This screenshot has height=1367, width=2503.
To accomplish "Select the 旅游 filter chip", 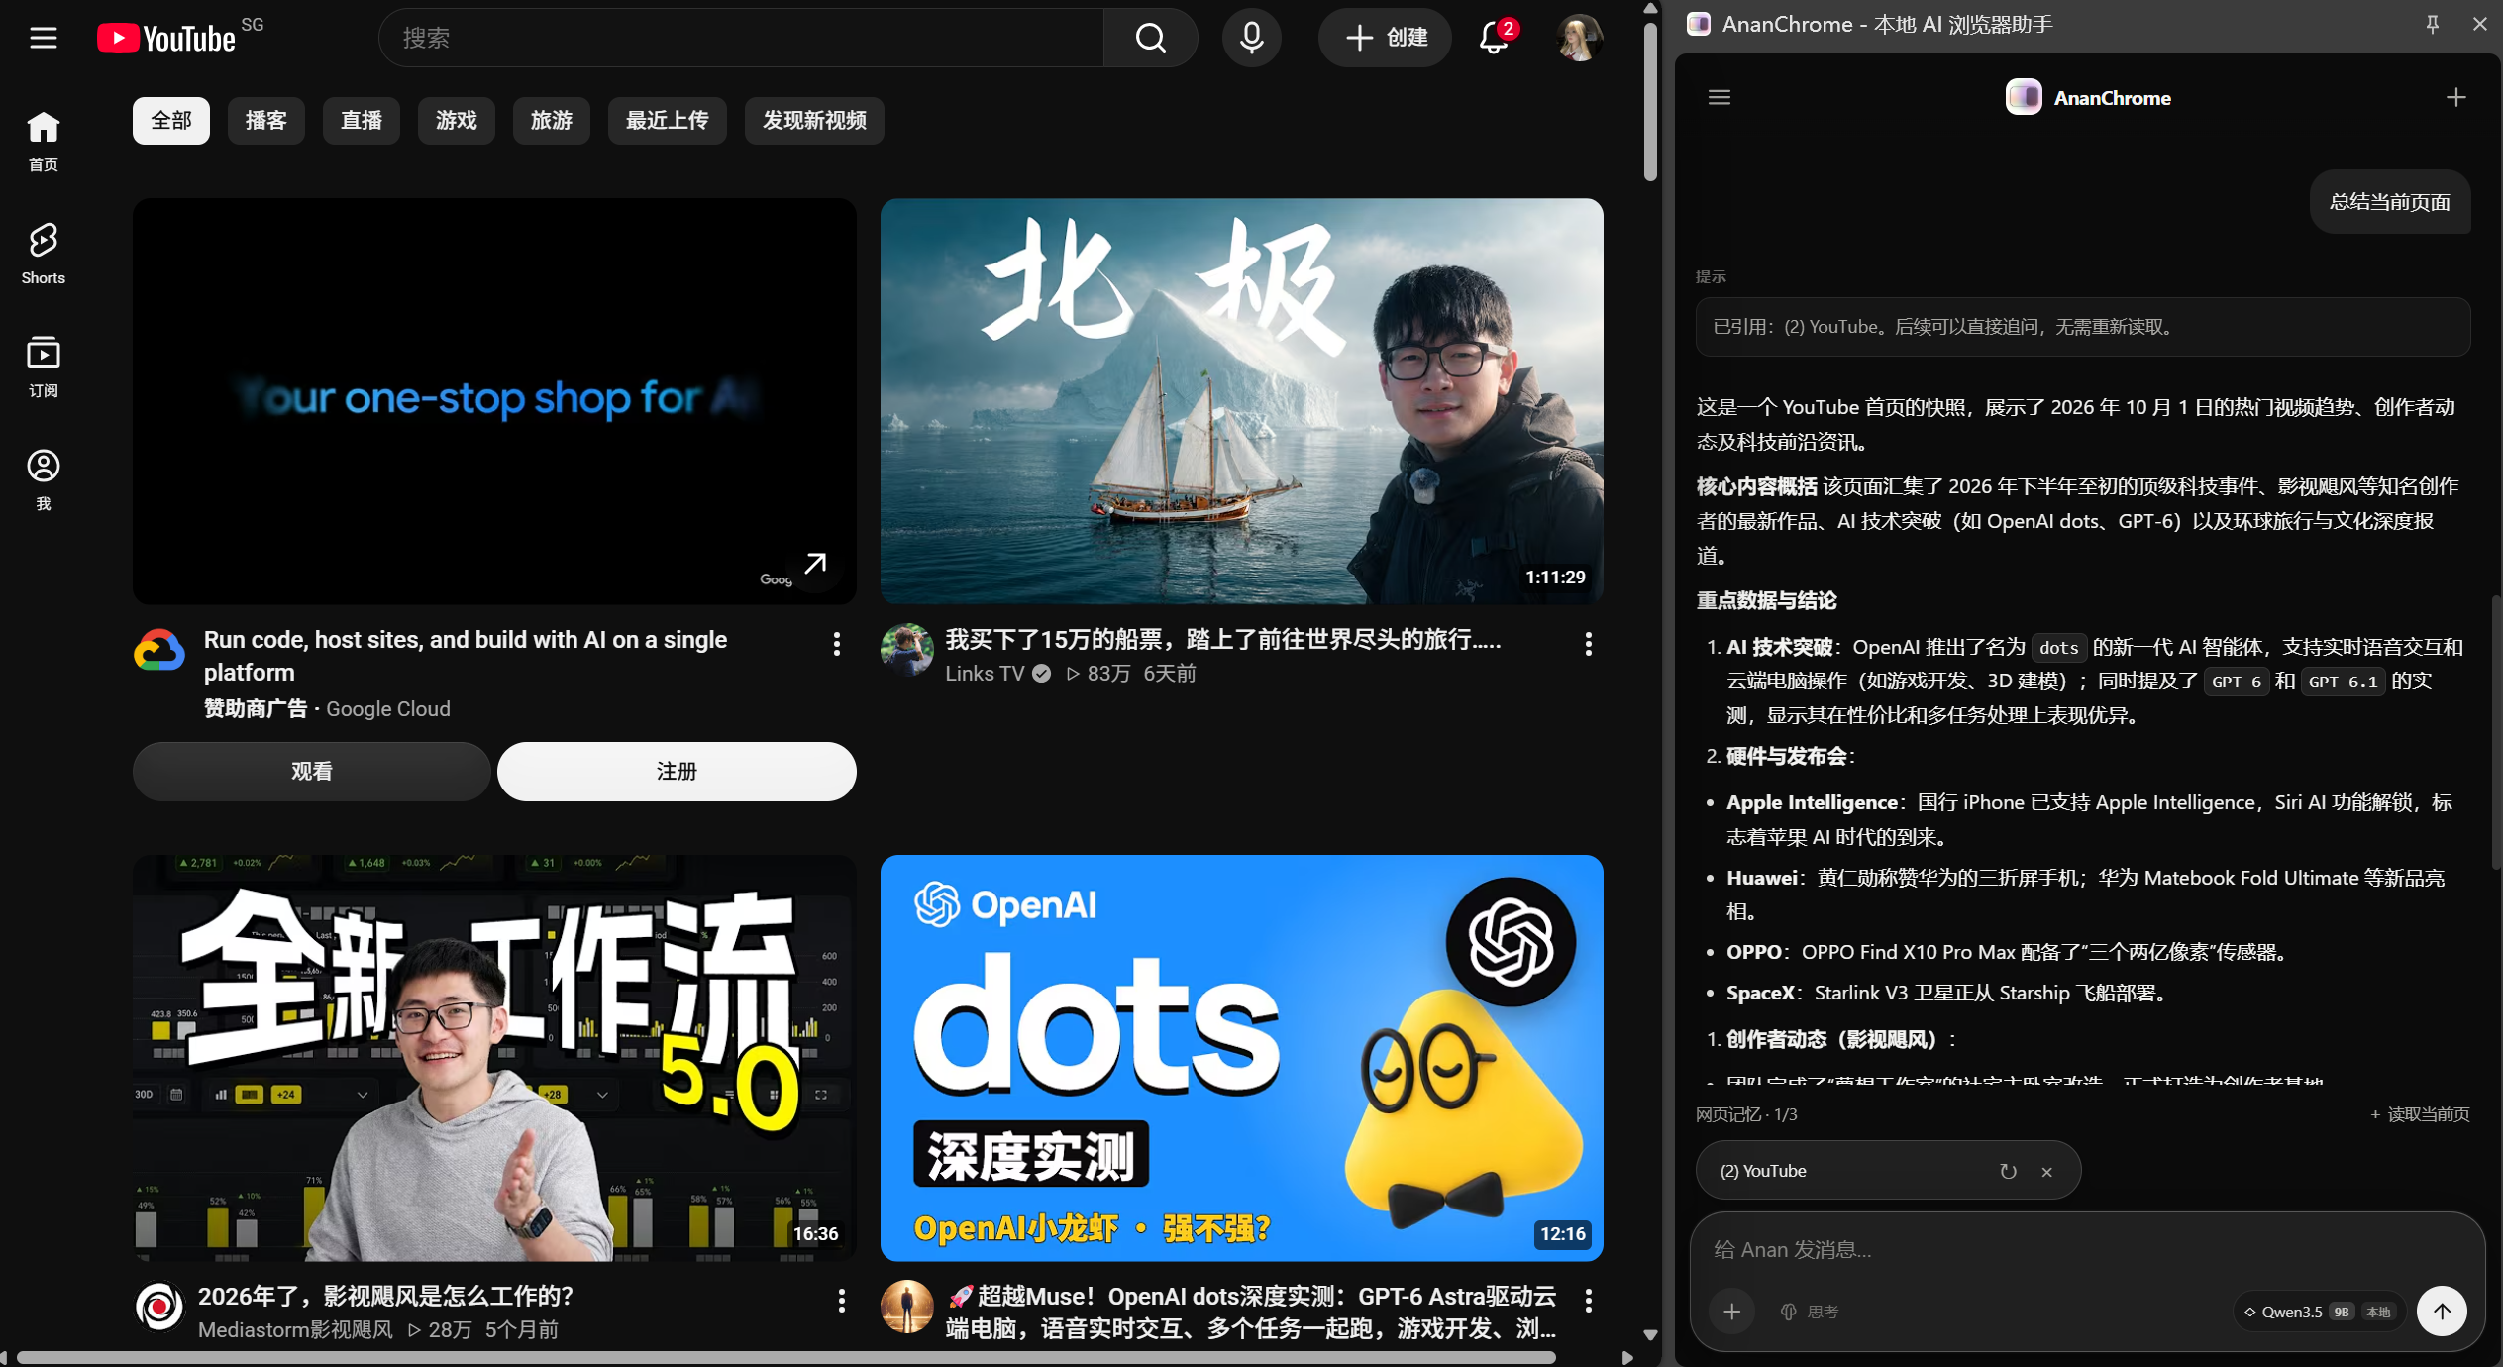I will click(x=552, y=121).
